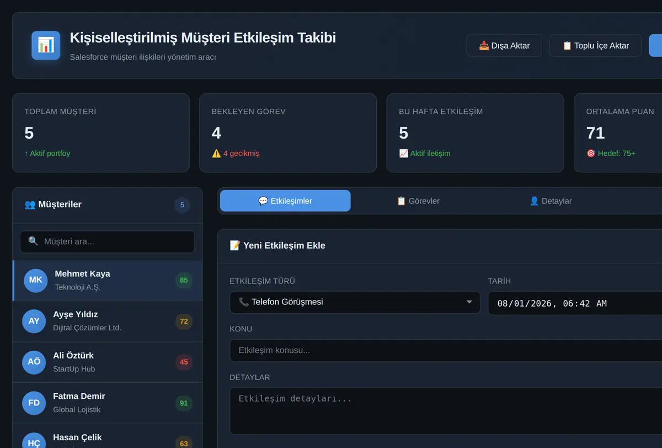Select customer Fatma Demir
This screenshot has width=662, height=448.
108,403
